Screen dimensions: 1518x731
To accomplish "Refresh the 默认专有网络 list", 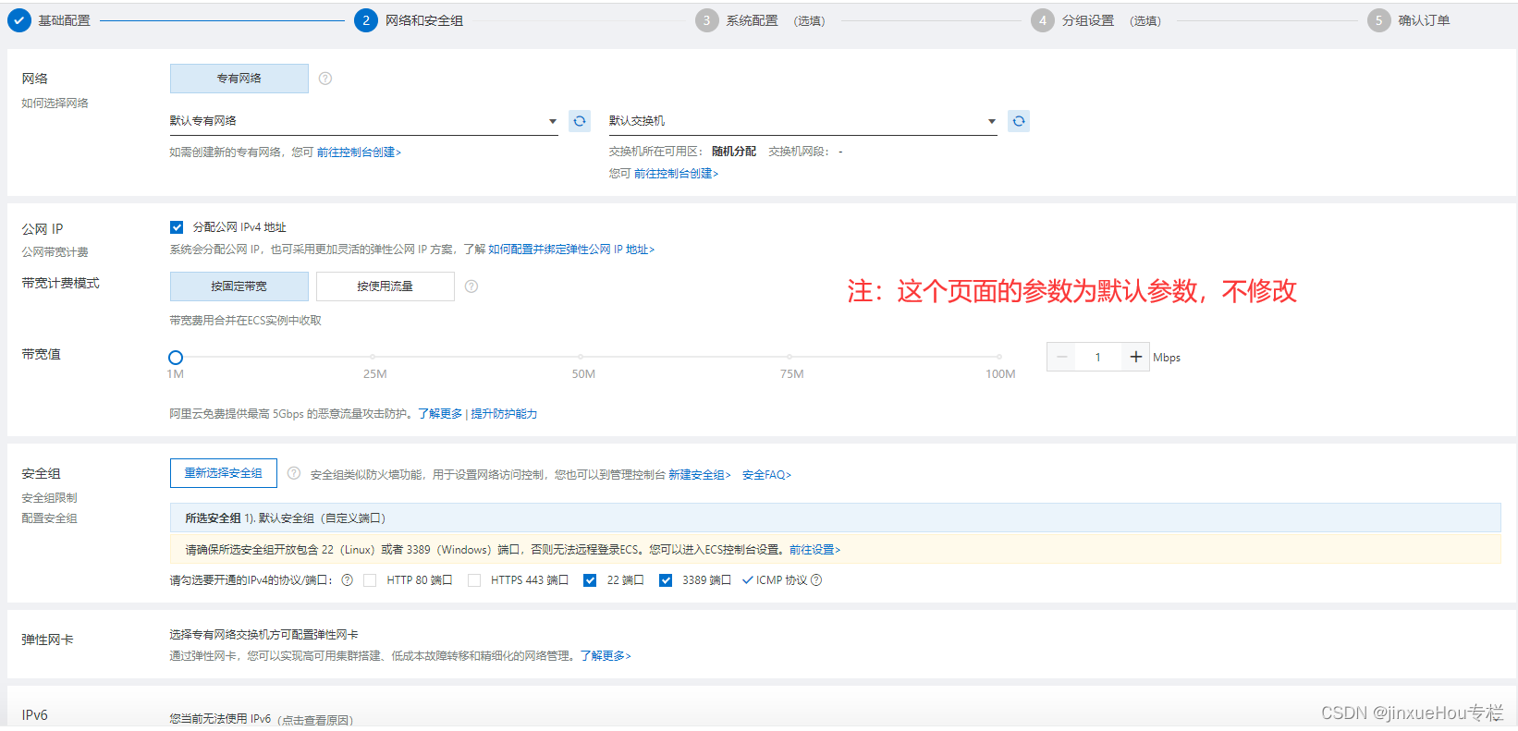I will click(x=580, y=121).
